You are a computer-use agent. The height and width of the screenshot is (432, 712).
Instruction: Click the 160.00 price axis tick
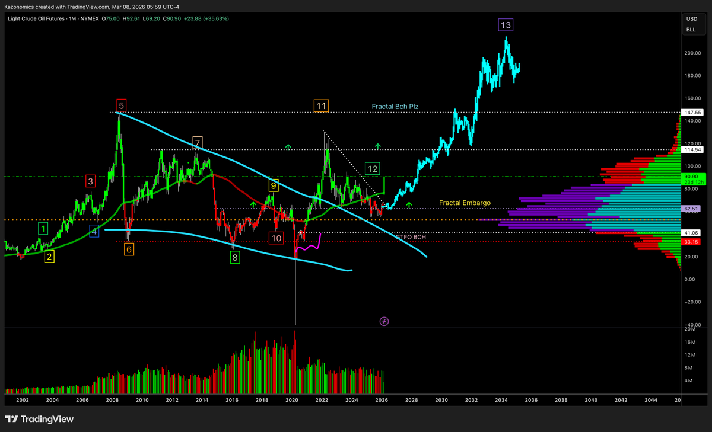694,98
